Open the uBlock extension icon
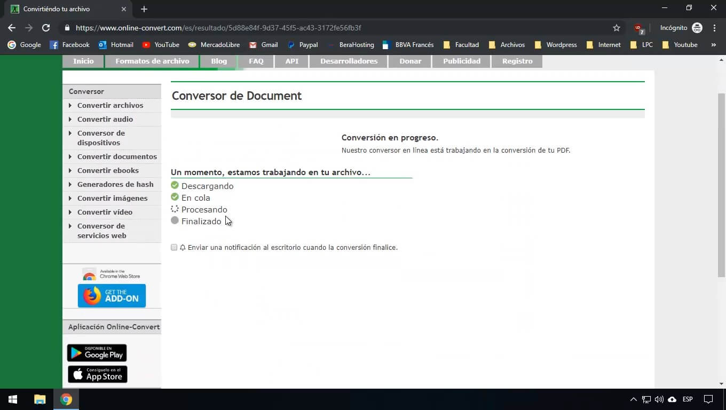The width and height of the screenshot is (726, 410). (x=639, y=28)
